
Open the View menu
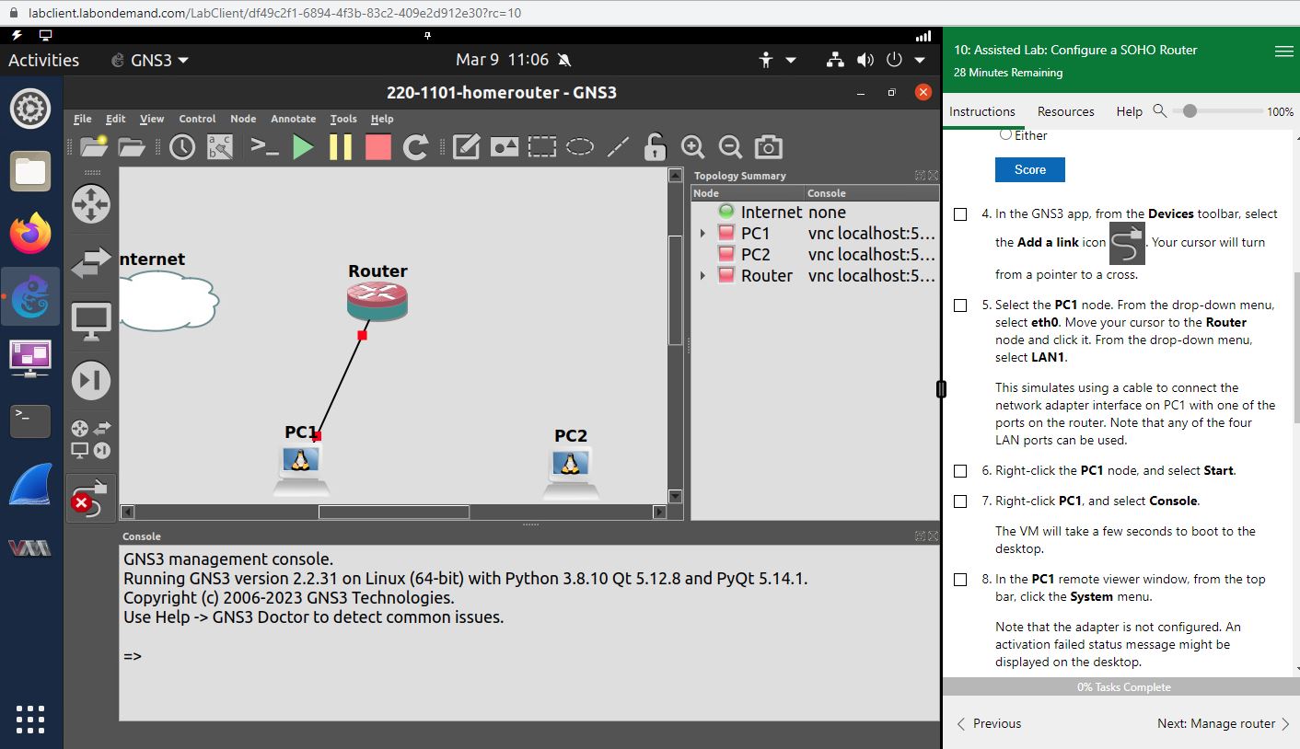coord(152,119)
